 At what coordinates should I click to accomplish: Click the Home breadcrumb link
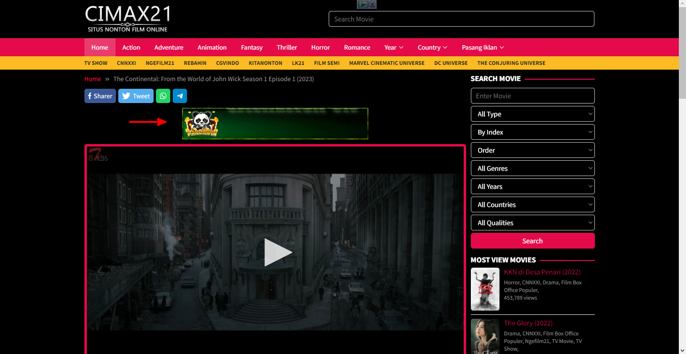(93, 79)
